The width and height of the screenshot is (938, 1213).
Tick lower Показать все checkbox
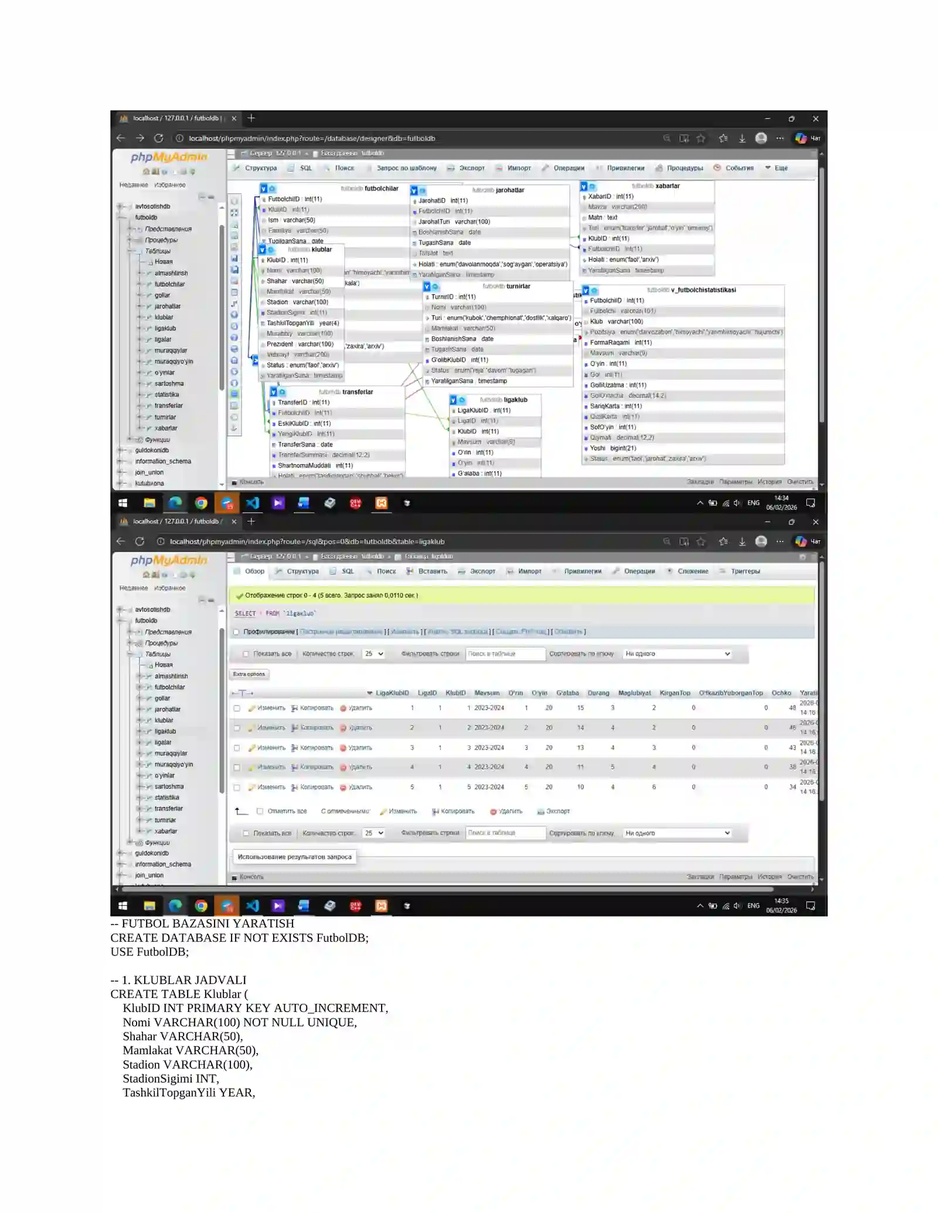coord(246,833)
